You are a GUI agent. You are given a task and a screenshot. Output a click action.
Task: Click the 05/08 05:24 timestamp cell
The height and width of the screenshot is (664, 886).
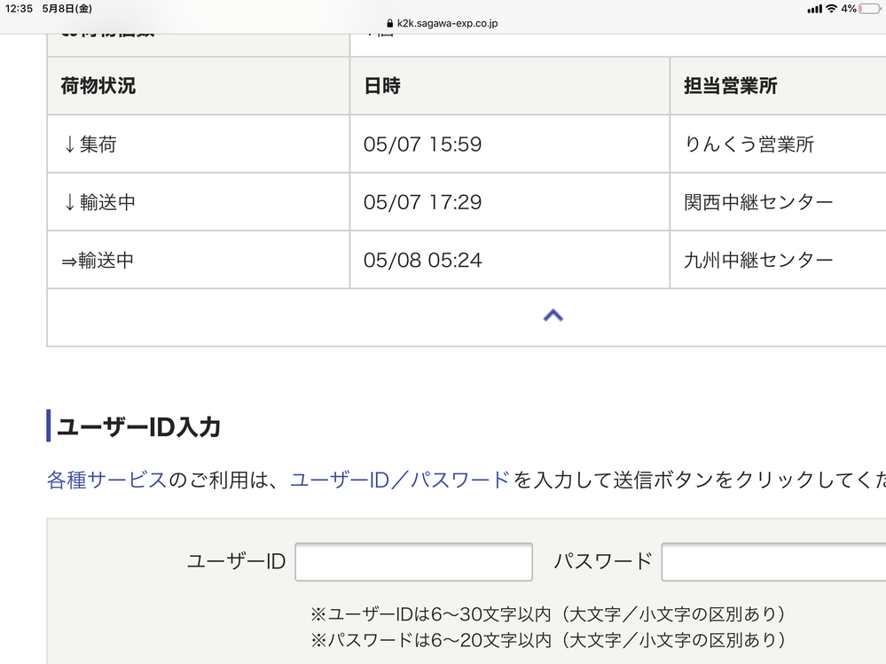(425, 260)
